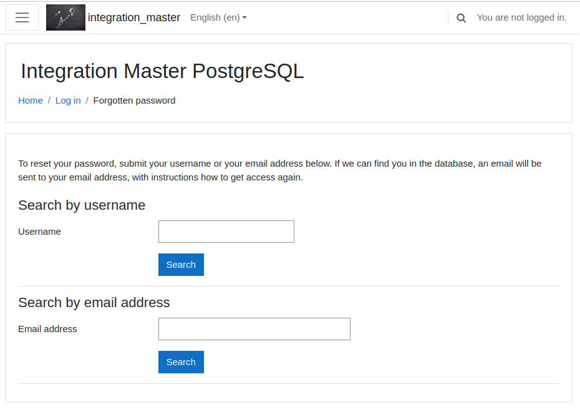Click the 'You are not logged in.' text
This screenshot has height=417, width=580.
pyautogui.click(x=521, y=17)
